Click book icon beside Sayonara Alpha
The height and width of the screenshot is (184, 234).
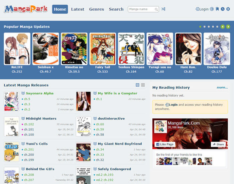coord(23,93)
